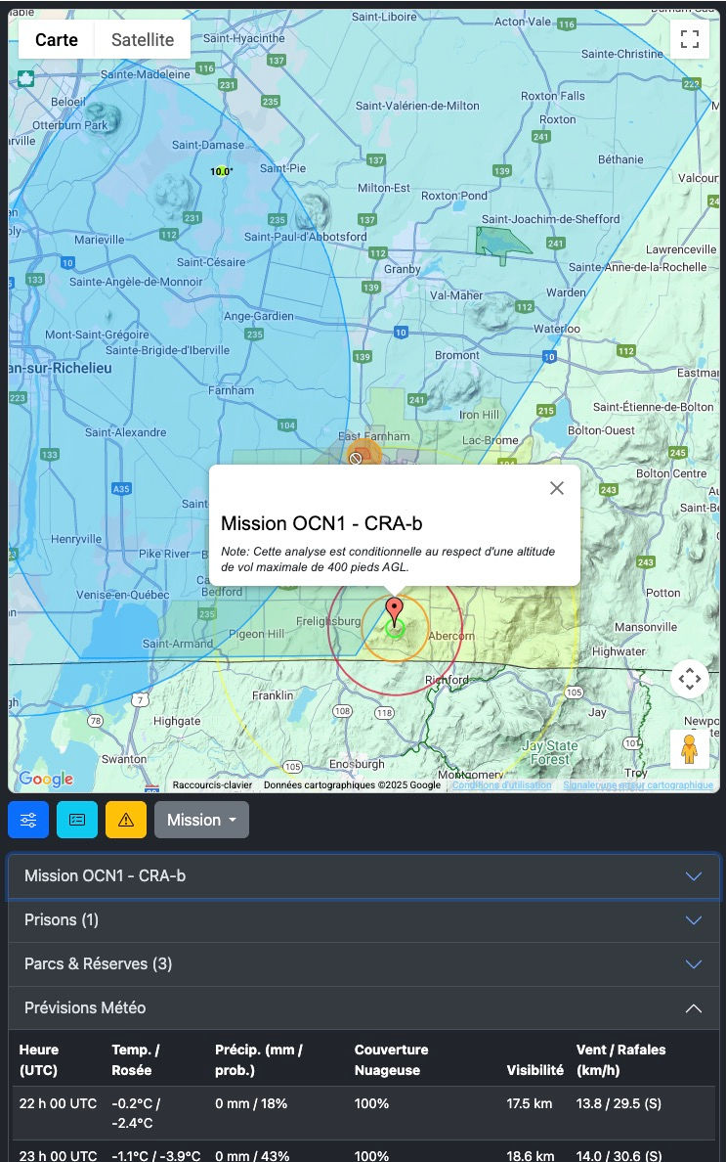Click the A35 highway shield
The width and height of the screenshot is (726, 1162).
(120, 488)
